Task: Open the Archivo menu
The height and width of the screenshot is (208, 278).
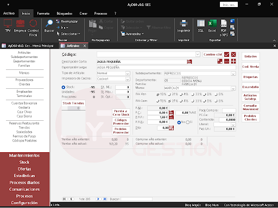Action: tap(9, 14)
